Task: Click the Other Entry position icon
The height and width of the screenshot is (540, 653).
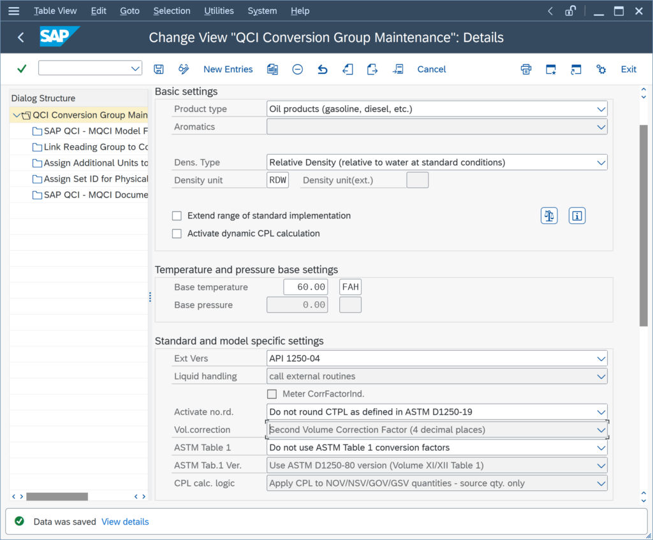Action: pos(398,69)
